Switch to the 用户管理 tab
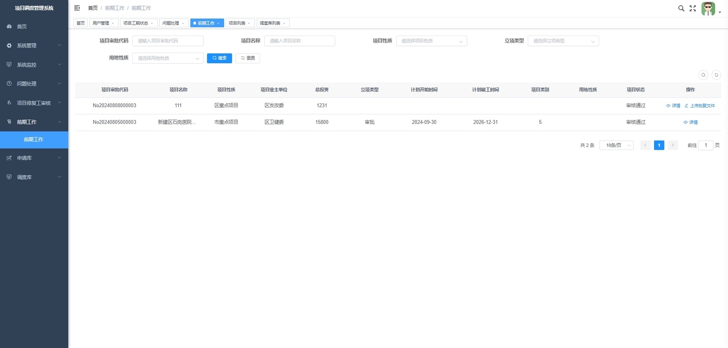 coord(101,23)
